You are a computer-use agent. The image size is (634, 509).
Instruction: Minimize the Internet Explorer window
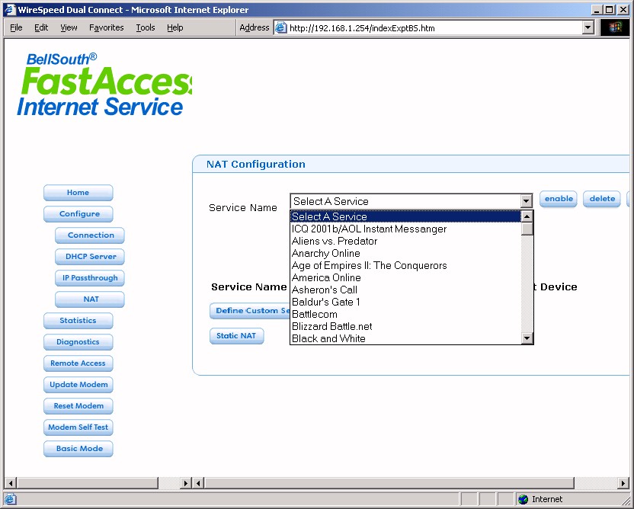597,10
